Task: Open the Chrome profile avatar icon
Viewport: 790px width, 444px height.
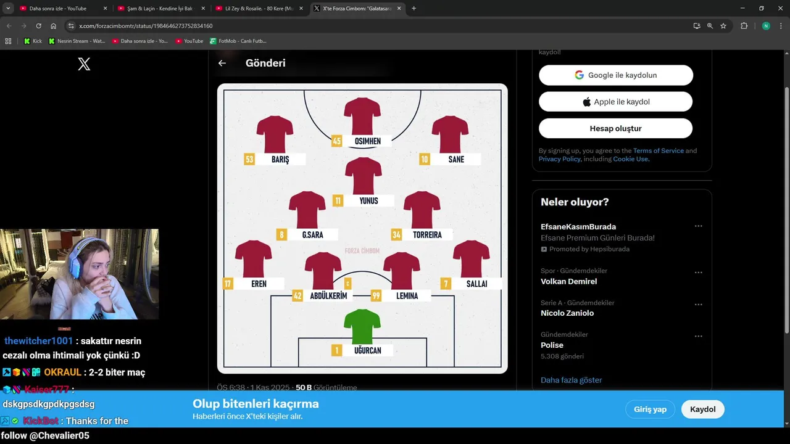Action: coord(766,26)
